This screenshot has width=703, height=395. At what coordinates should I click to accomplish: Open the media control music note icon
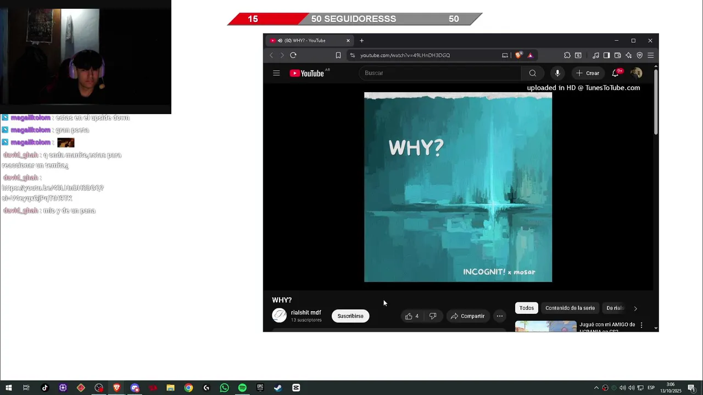596,55
